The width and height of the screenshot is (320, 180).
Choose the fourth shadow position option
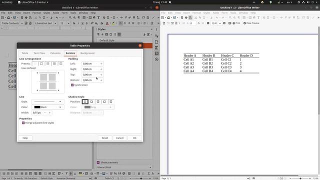pyautogui.click(x=104, y=101)
